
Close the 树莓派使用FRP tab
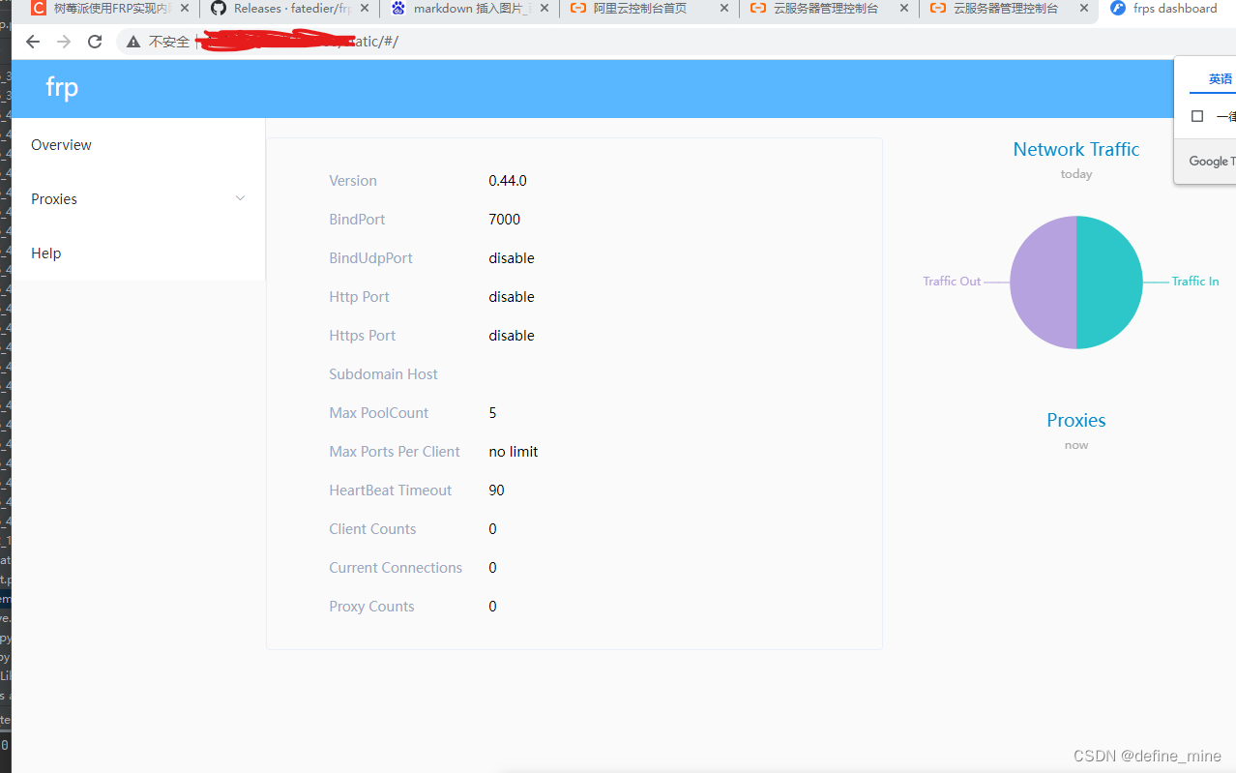pos(184,9)
